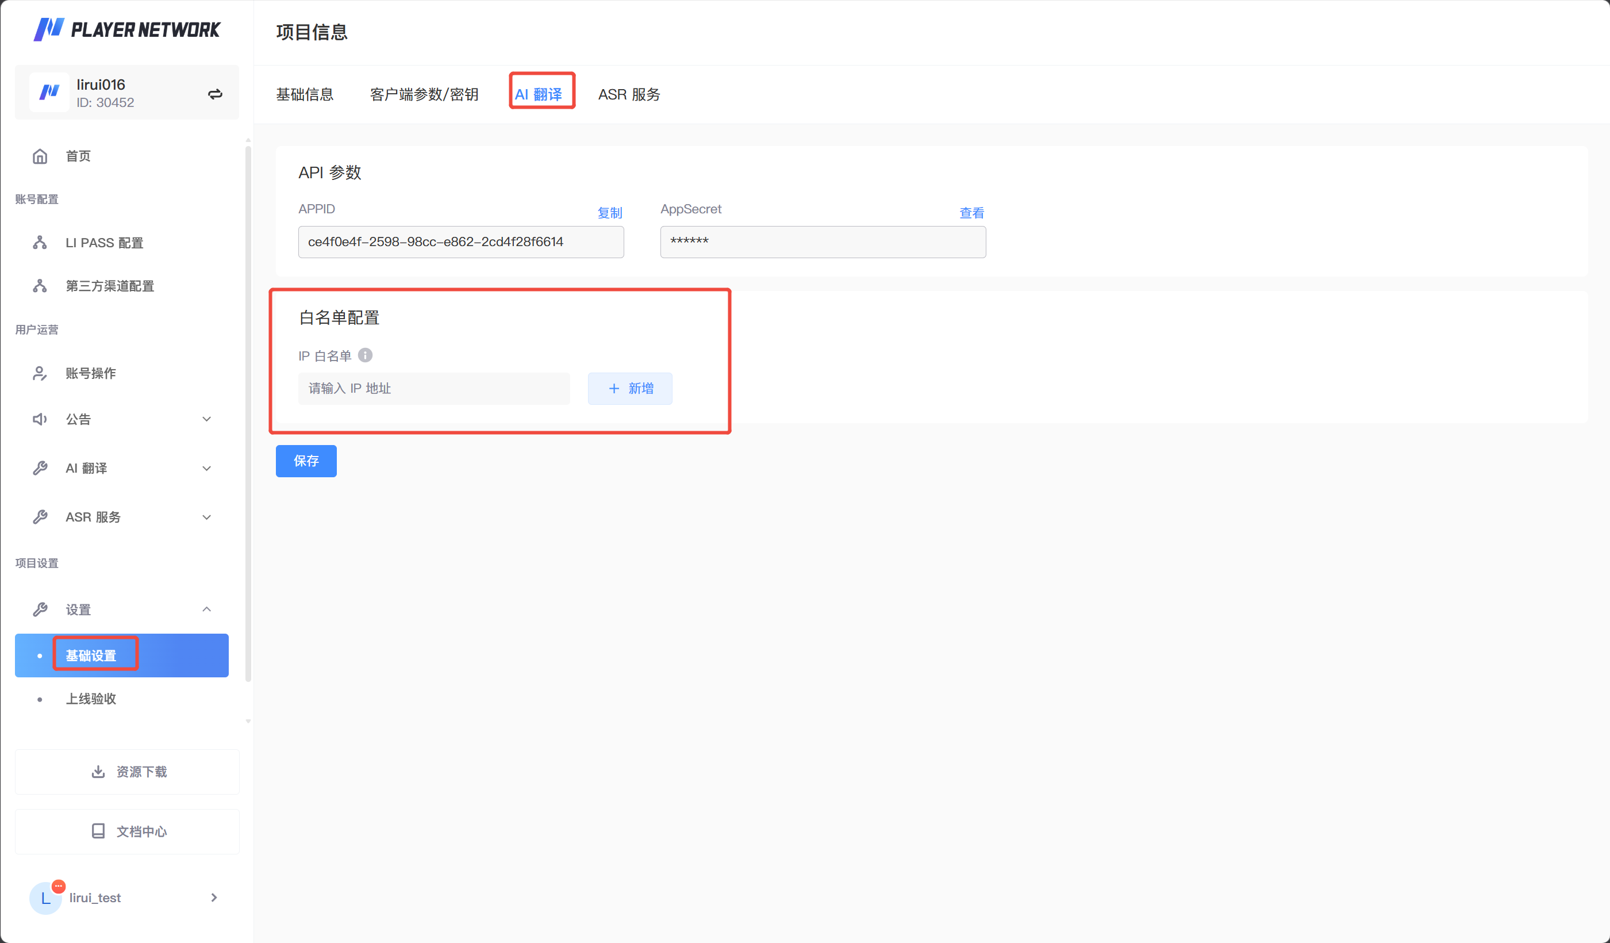Click the 项目信息 page title
Viewport: 1610px width, 943px height.
tap(312, 32)
